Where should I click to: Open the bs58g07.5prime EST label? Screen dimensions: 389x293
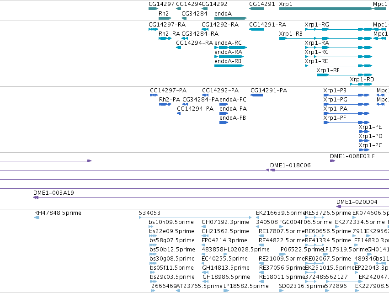[172, 240]
